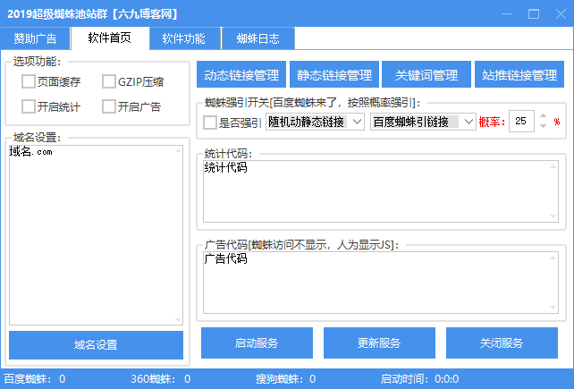
Task: Expand the 随机动静态链接 dropdown
Action: click(x=316, y=122)
